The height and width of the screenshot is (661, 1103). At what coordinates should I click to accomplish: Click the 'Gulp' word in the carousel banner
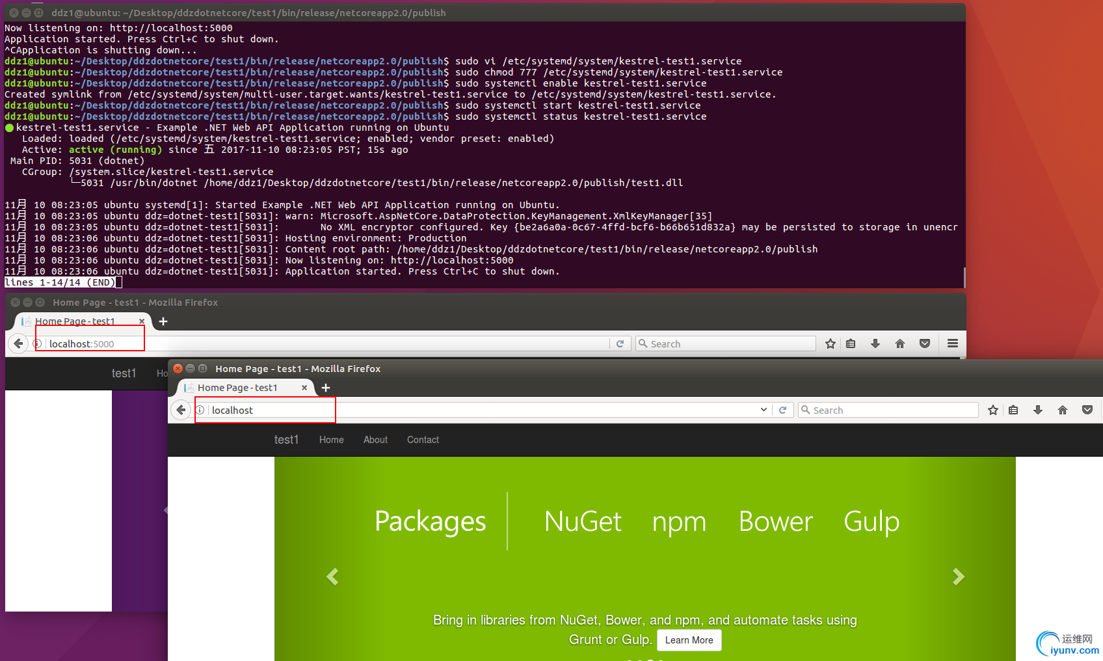click(x=871, y=521)
